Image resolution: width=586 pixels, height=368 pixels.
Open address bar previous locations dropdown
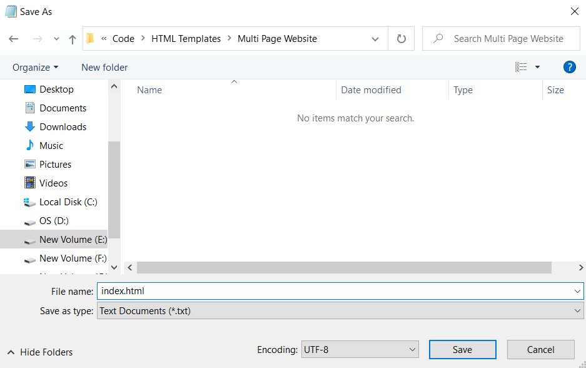(375, 39)
